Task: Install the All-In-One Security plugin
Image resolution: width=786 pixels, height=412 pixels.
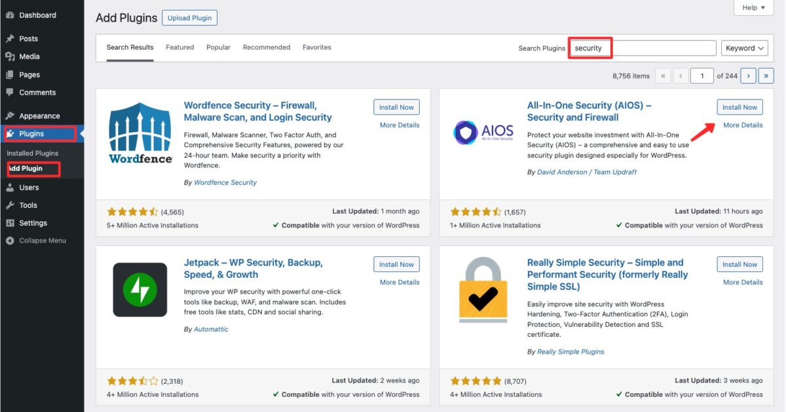Action: [740, 107]
